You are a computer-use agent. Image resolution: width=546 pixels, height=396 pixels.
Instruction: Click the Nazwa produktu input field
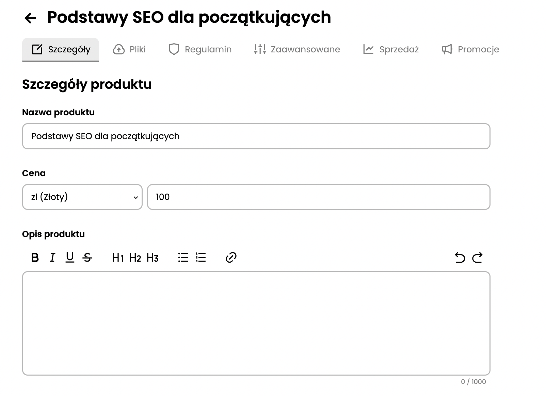tap(256, 136)
